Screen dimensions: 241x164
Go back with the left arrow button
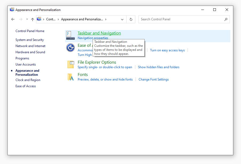[x=13, y=19]
